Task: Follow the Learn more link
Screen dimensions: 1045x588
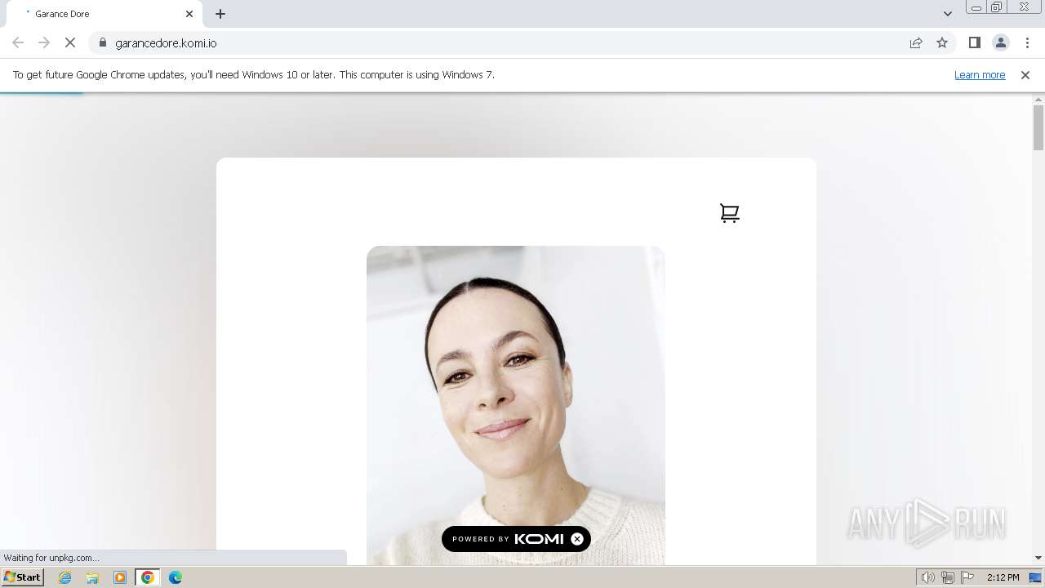Action: [980, 74]
